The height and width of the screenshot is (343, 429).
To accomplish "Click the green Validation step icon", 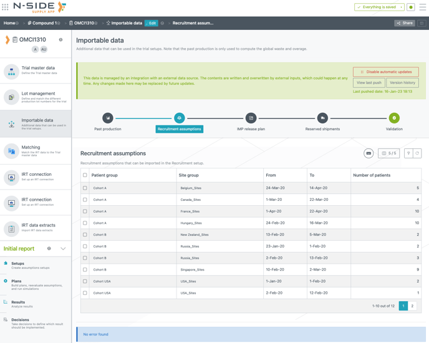I will [x=394, y=118].
